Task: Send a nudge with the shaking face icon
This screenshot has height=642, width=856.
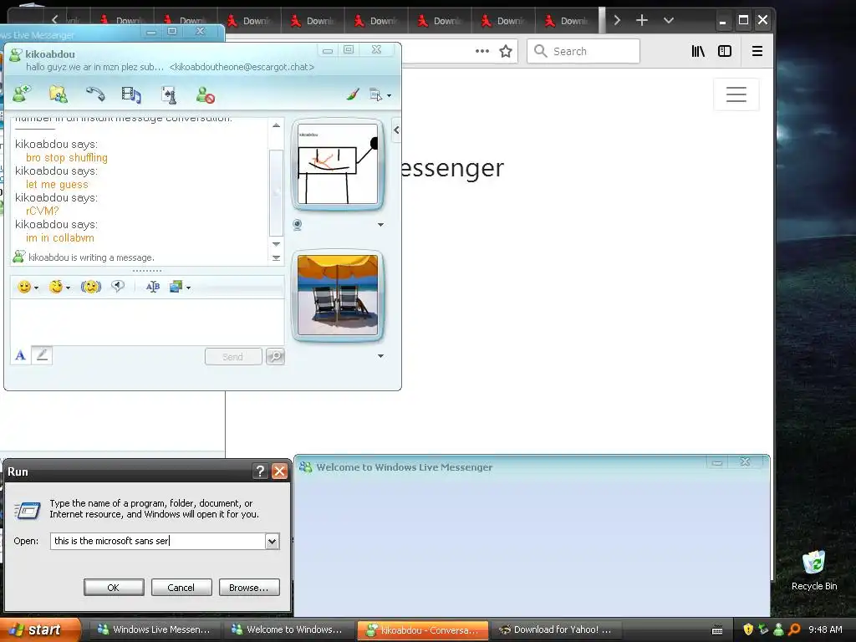Action: coord(91,287)
